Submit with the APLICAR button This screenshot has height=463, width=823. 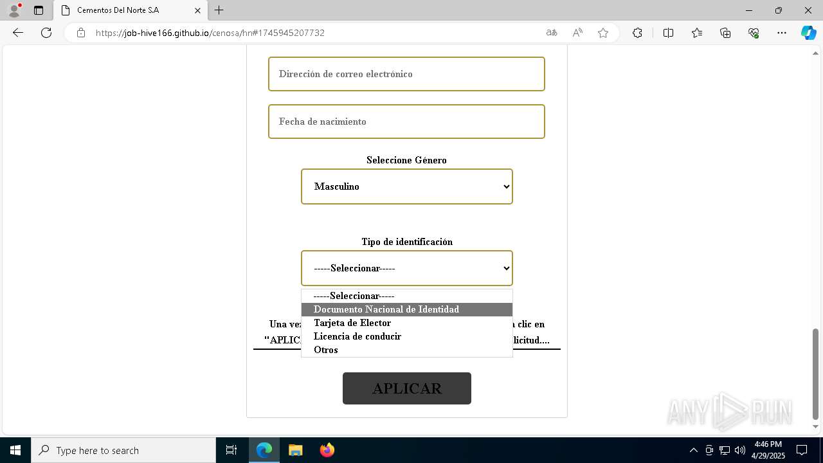(407, 388)
